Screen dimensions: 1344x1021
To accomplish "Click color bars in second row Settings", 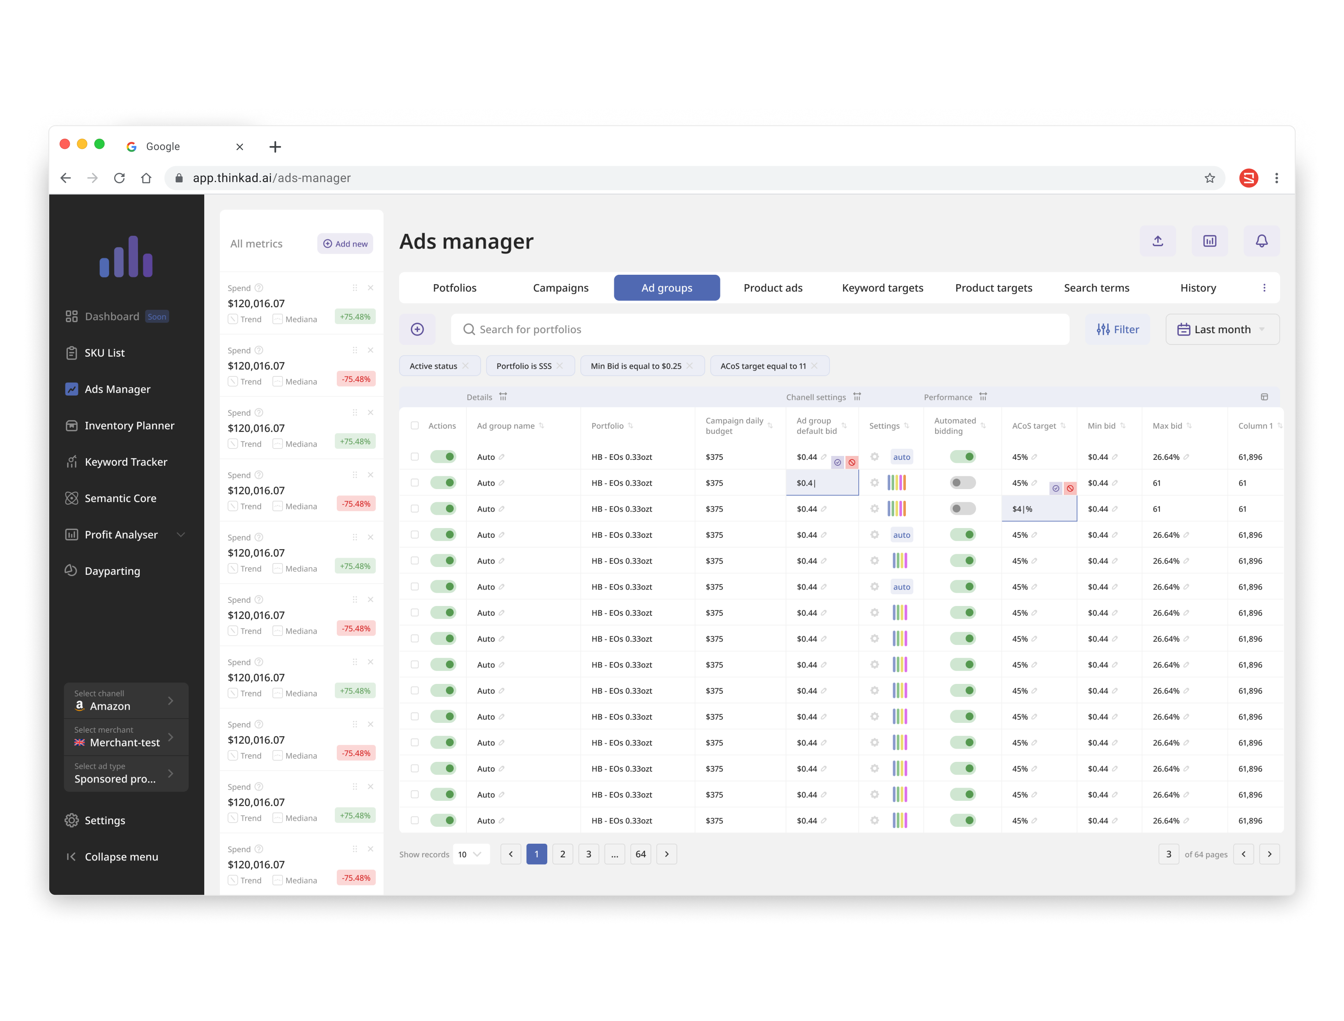I will 896,483.
